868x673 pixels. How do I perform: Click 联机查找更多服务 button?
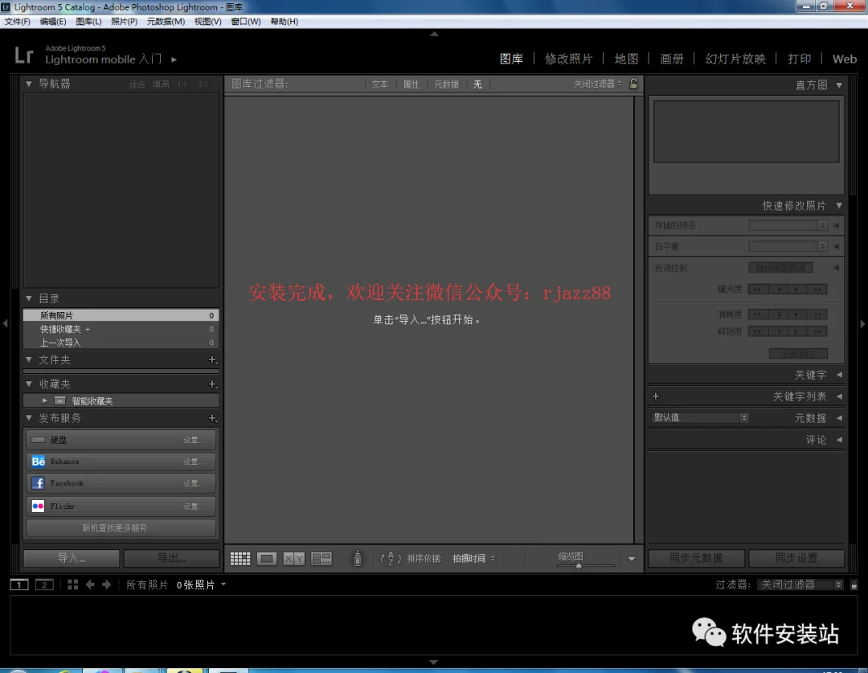[x=121, y=528]
